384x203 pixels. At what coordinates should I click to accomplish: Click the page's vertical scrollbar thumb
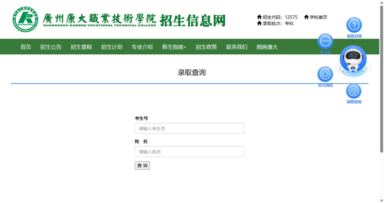pyautogui.click(x=382, y=79)
